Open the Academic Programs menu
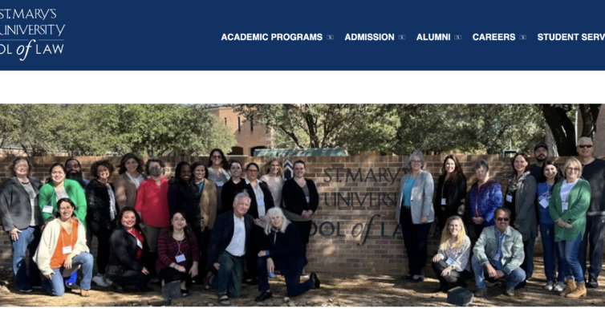Screen dimensions: 605x321 click(x=272, y=37)
